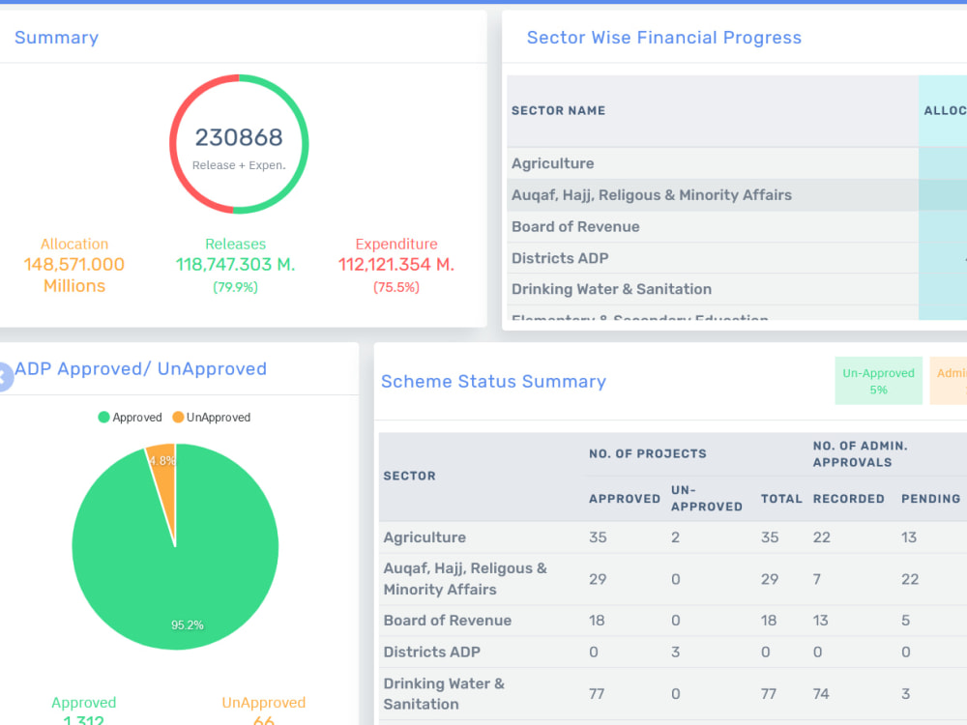
Task: Click the Sector Wise Financial Progress title
Action: click(663, 37)
